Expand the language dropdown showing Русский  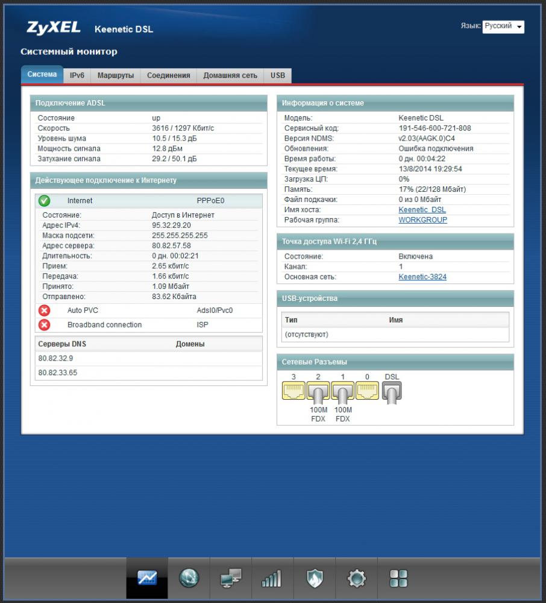[503, 27]
